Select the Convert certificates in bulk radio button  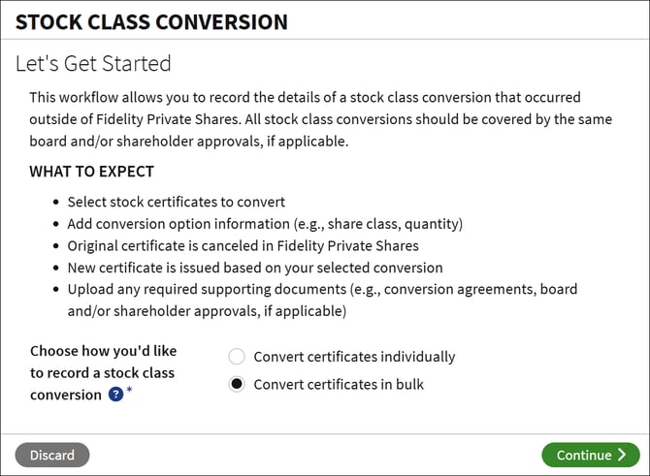click(237, 385)
